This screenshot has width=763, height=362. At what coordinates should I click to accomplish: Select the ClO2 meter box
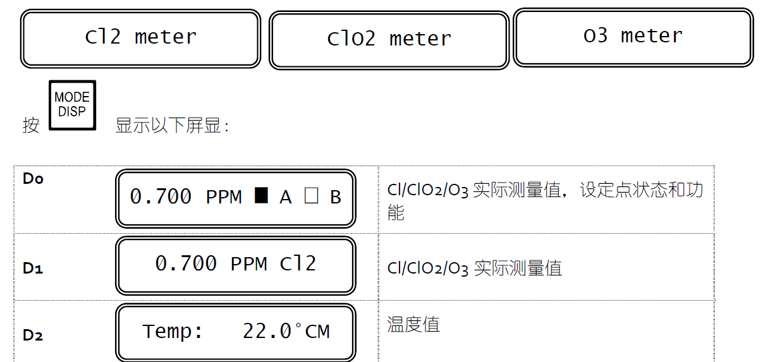coord(389,40)
